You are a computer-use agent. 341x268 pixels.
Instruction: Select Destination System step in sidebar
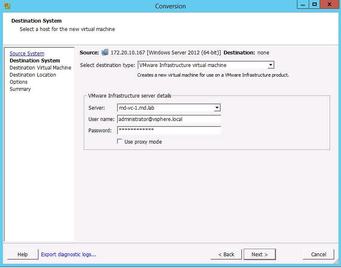point(35,61)
